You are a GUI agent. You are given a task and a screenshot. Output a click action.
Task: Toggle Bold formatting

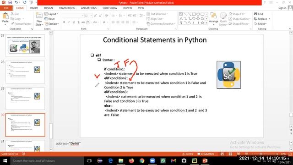(x=64, y=22)
